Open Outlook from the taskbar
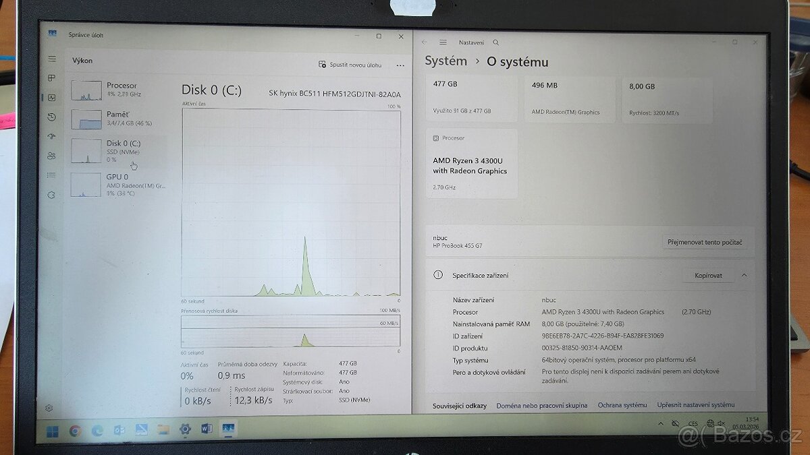 119,430
